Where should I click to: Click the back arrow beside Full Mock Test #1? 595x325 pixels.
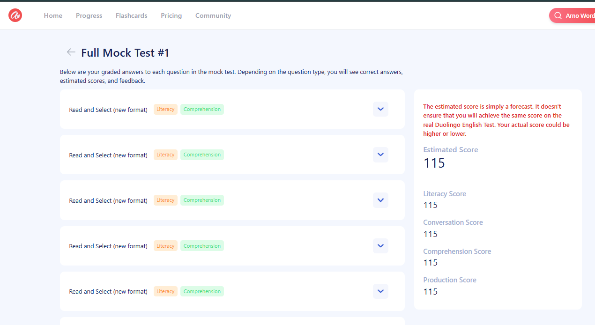coord(70,52)
